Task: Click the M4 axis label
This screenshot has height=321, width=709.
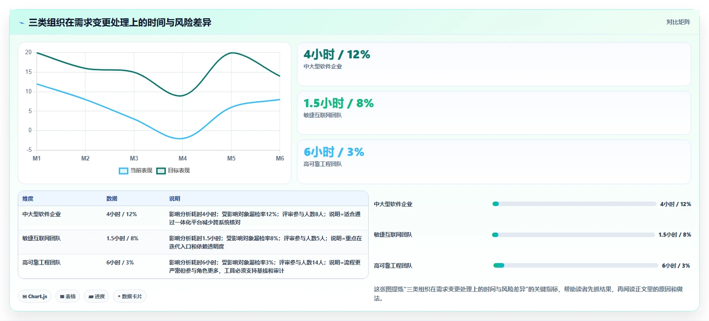Action: tap(183, 158)
